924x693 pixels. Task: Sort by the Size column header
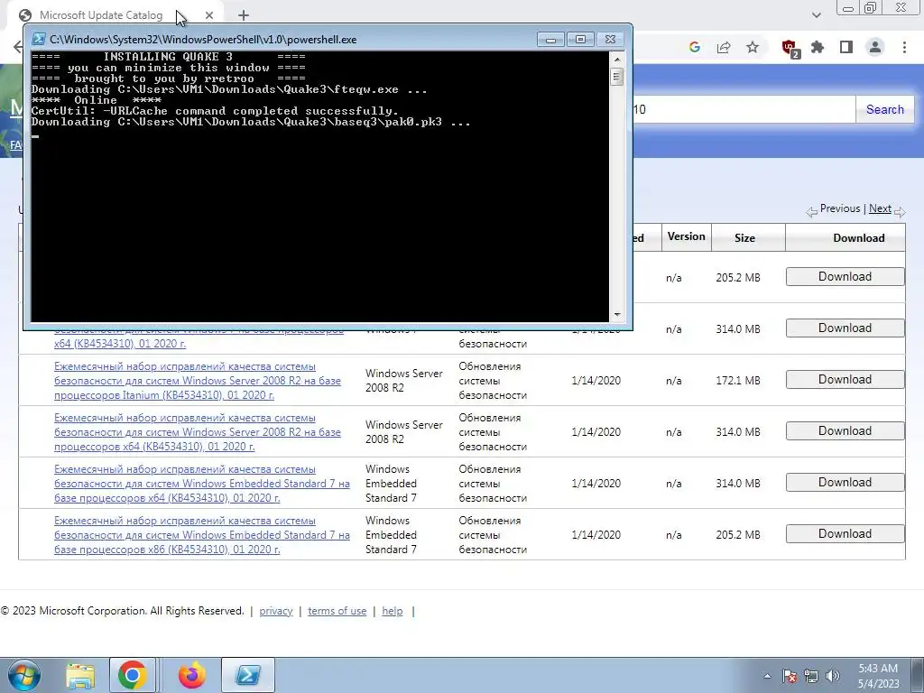point(744,238)
